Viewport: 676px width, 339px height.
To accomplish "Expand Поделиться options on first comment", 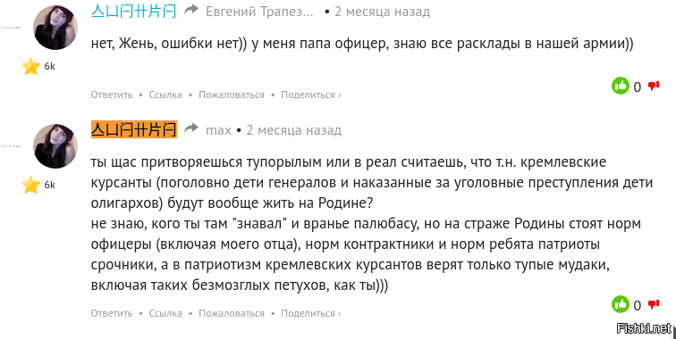I will (311, 95).
